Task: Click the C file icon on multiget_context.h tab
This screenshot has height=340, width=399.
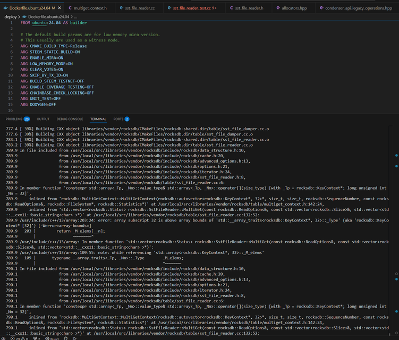Action: tap(70, 8)
